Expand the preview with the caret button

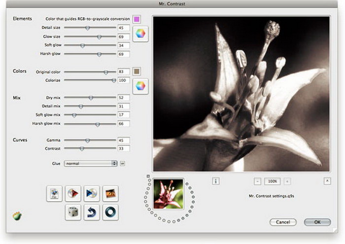point(327,181)
